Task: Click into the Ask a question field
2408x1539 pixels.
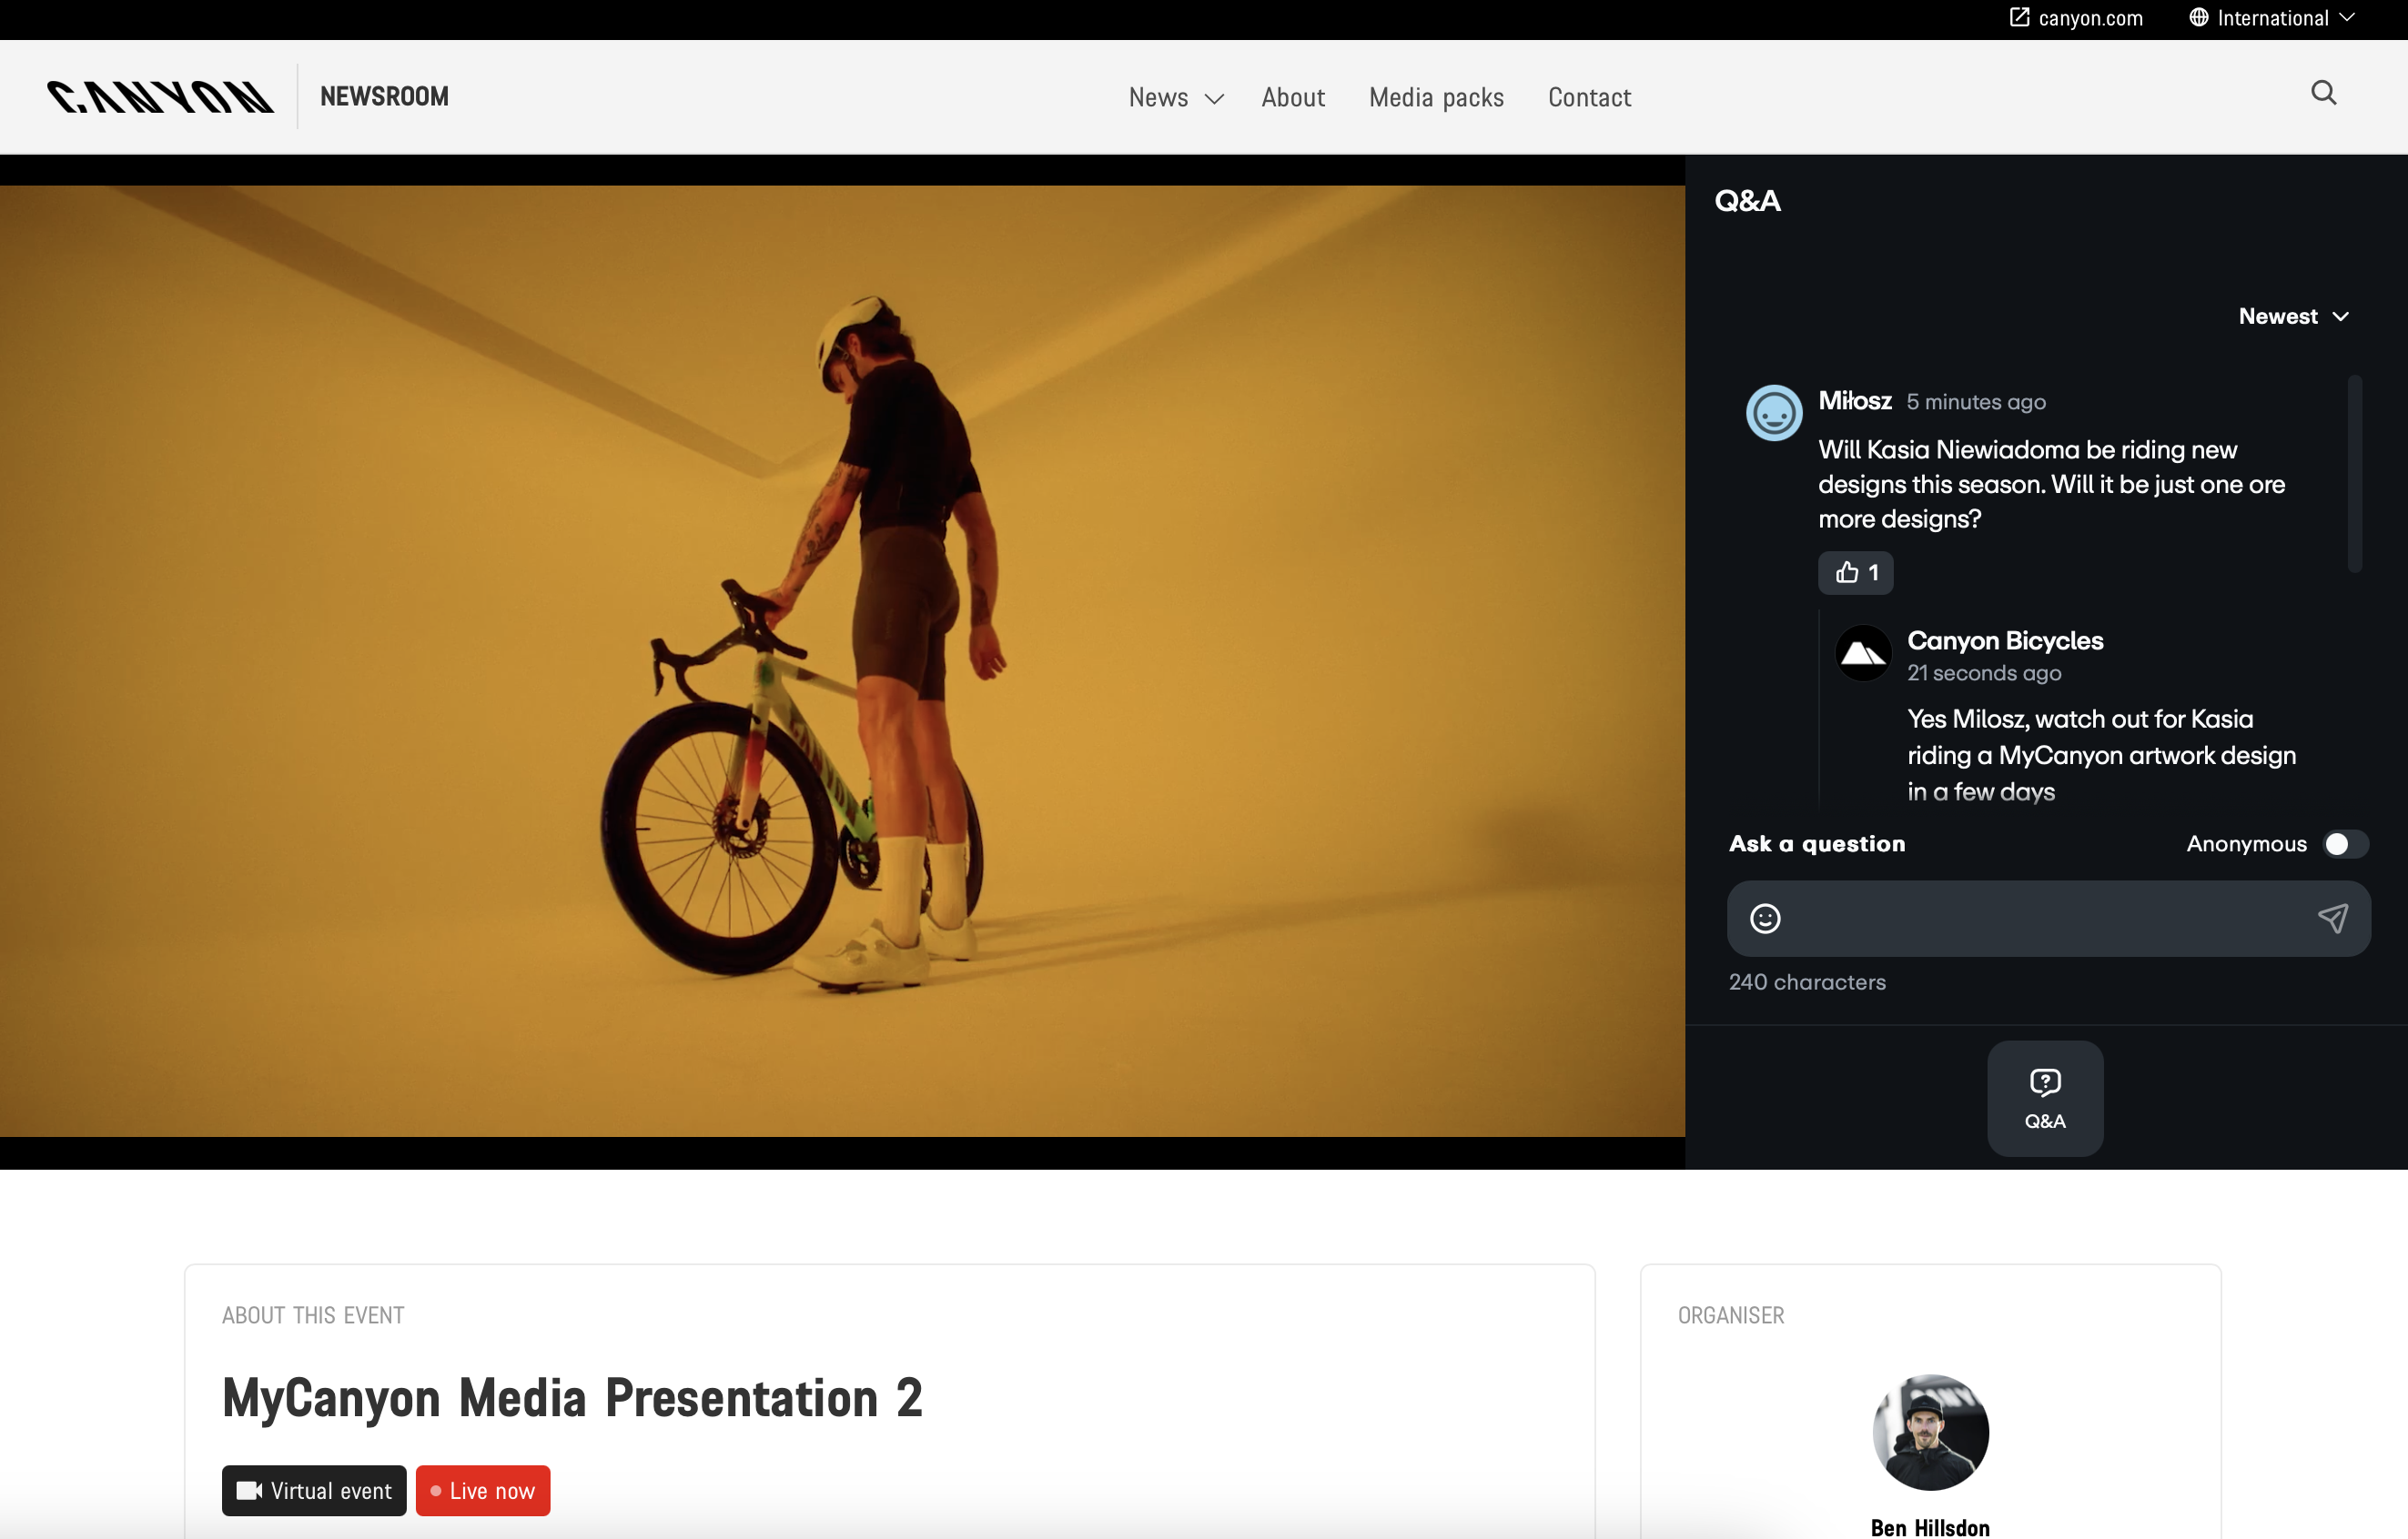Action: coord(2045,919)
